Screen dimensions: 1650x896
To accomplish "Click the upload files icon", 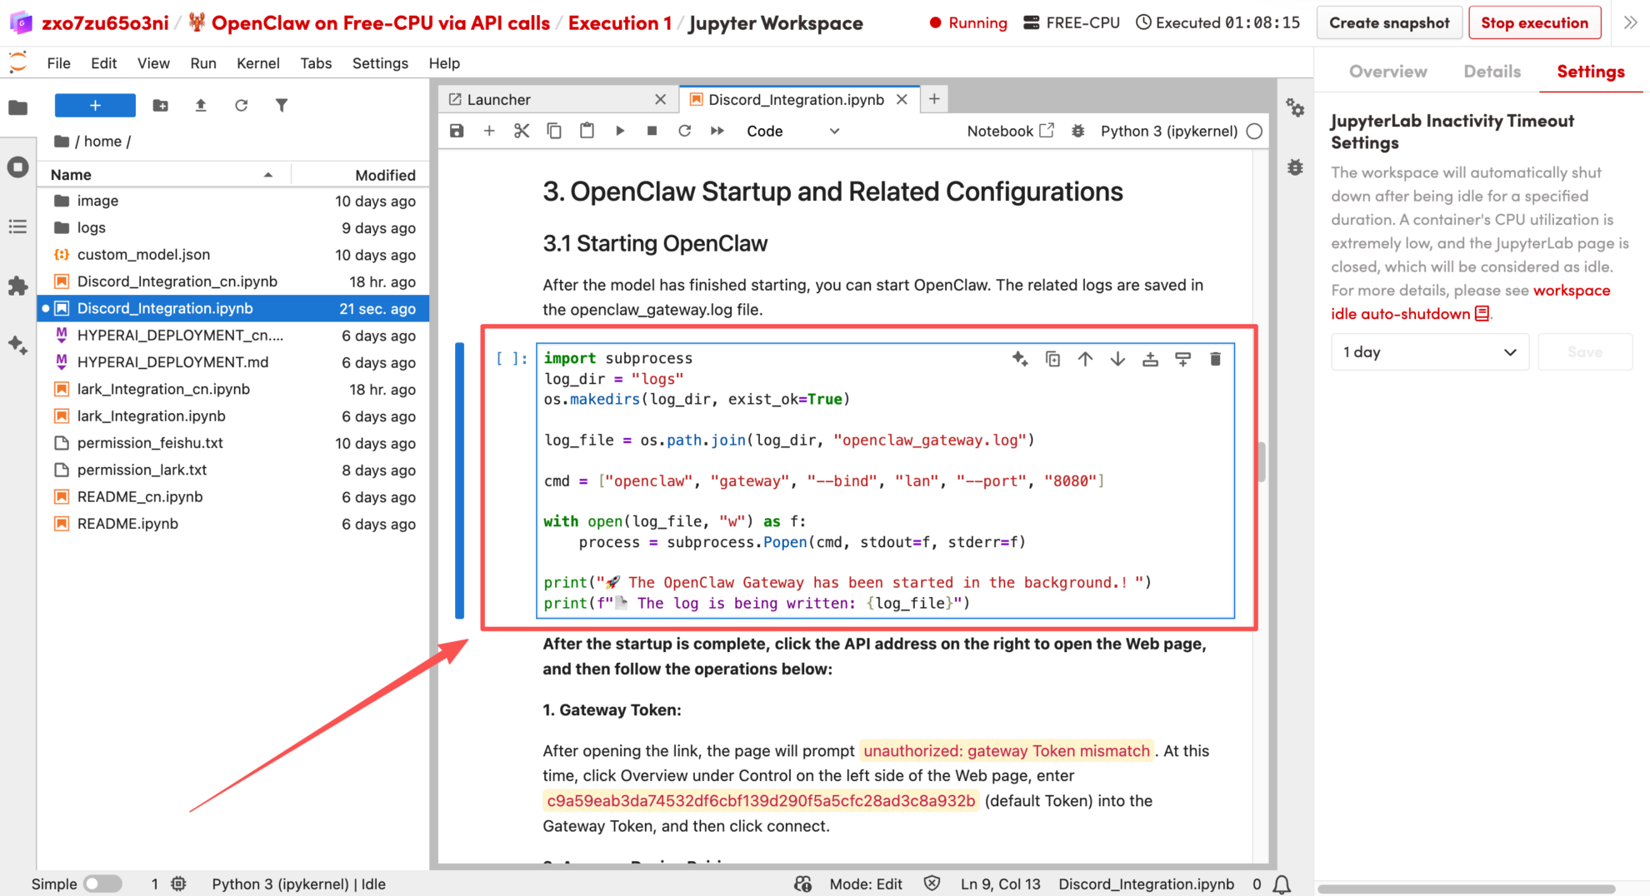I will pos(200,106).
